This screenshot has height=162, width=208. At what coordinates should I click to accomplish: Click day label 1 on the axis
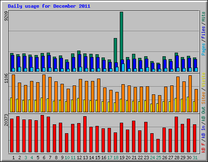click(13, 158)
